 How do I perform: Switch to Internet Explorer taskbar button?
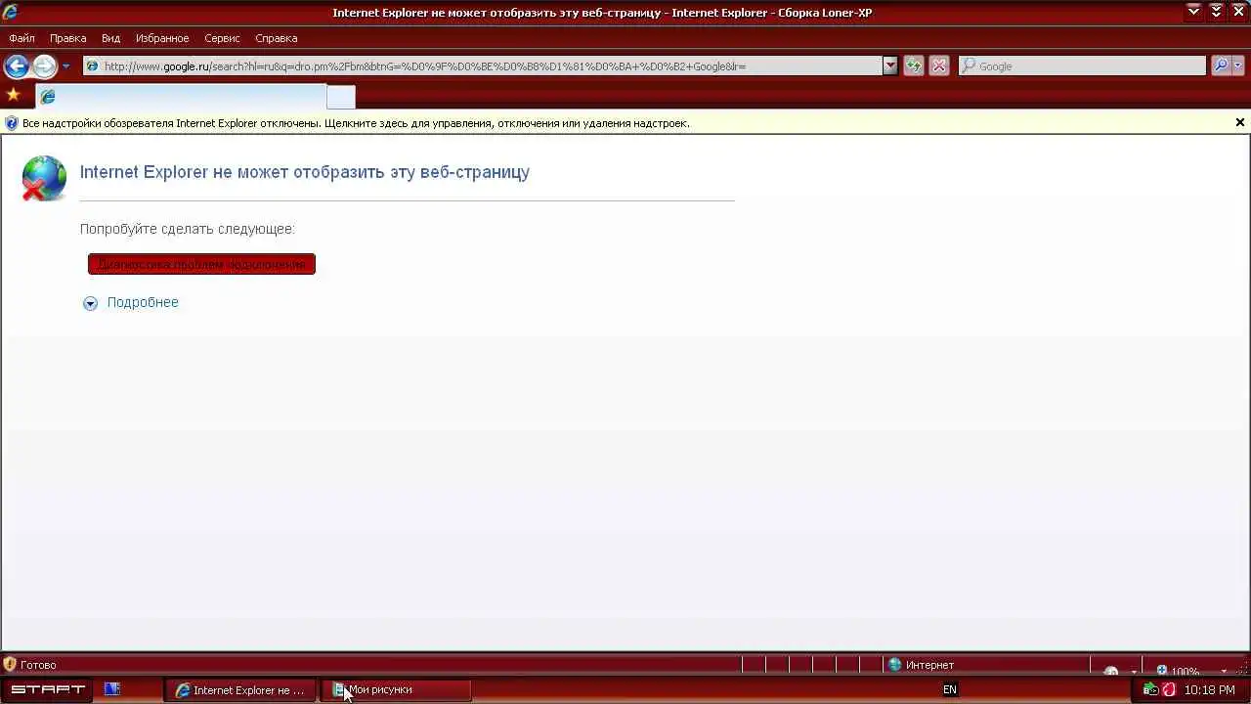(240, 690)
